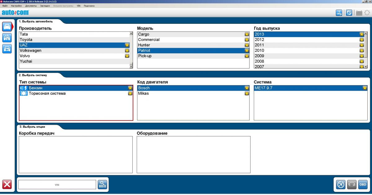Select model year 2008
The height and width of the screenshot is (195, 372).
309,61
